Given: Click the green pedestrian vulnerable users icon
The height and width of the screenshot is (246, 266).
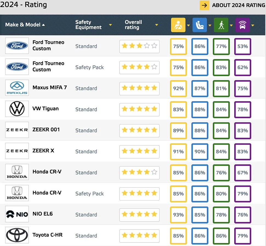Looking at the screenshot, I should (x=221, y=25).
